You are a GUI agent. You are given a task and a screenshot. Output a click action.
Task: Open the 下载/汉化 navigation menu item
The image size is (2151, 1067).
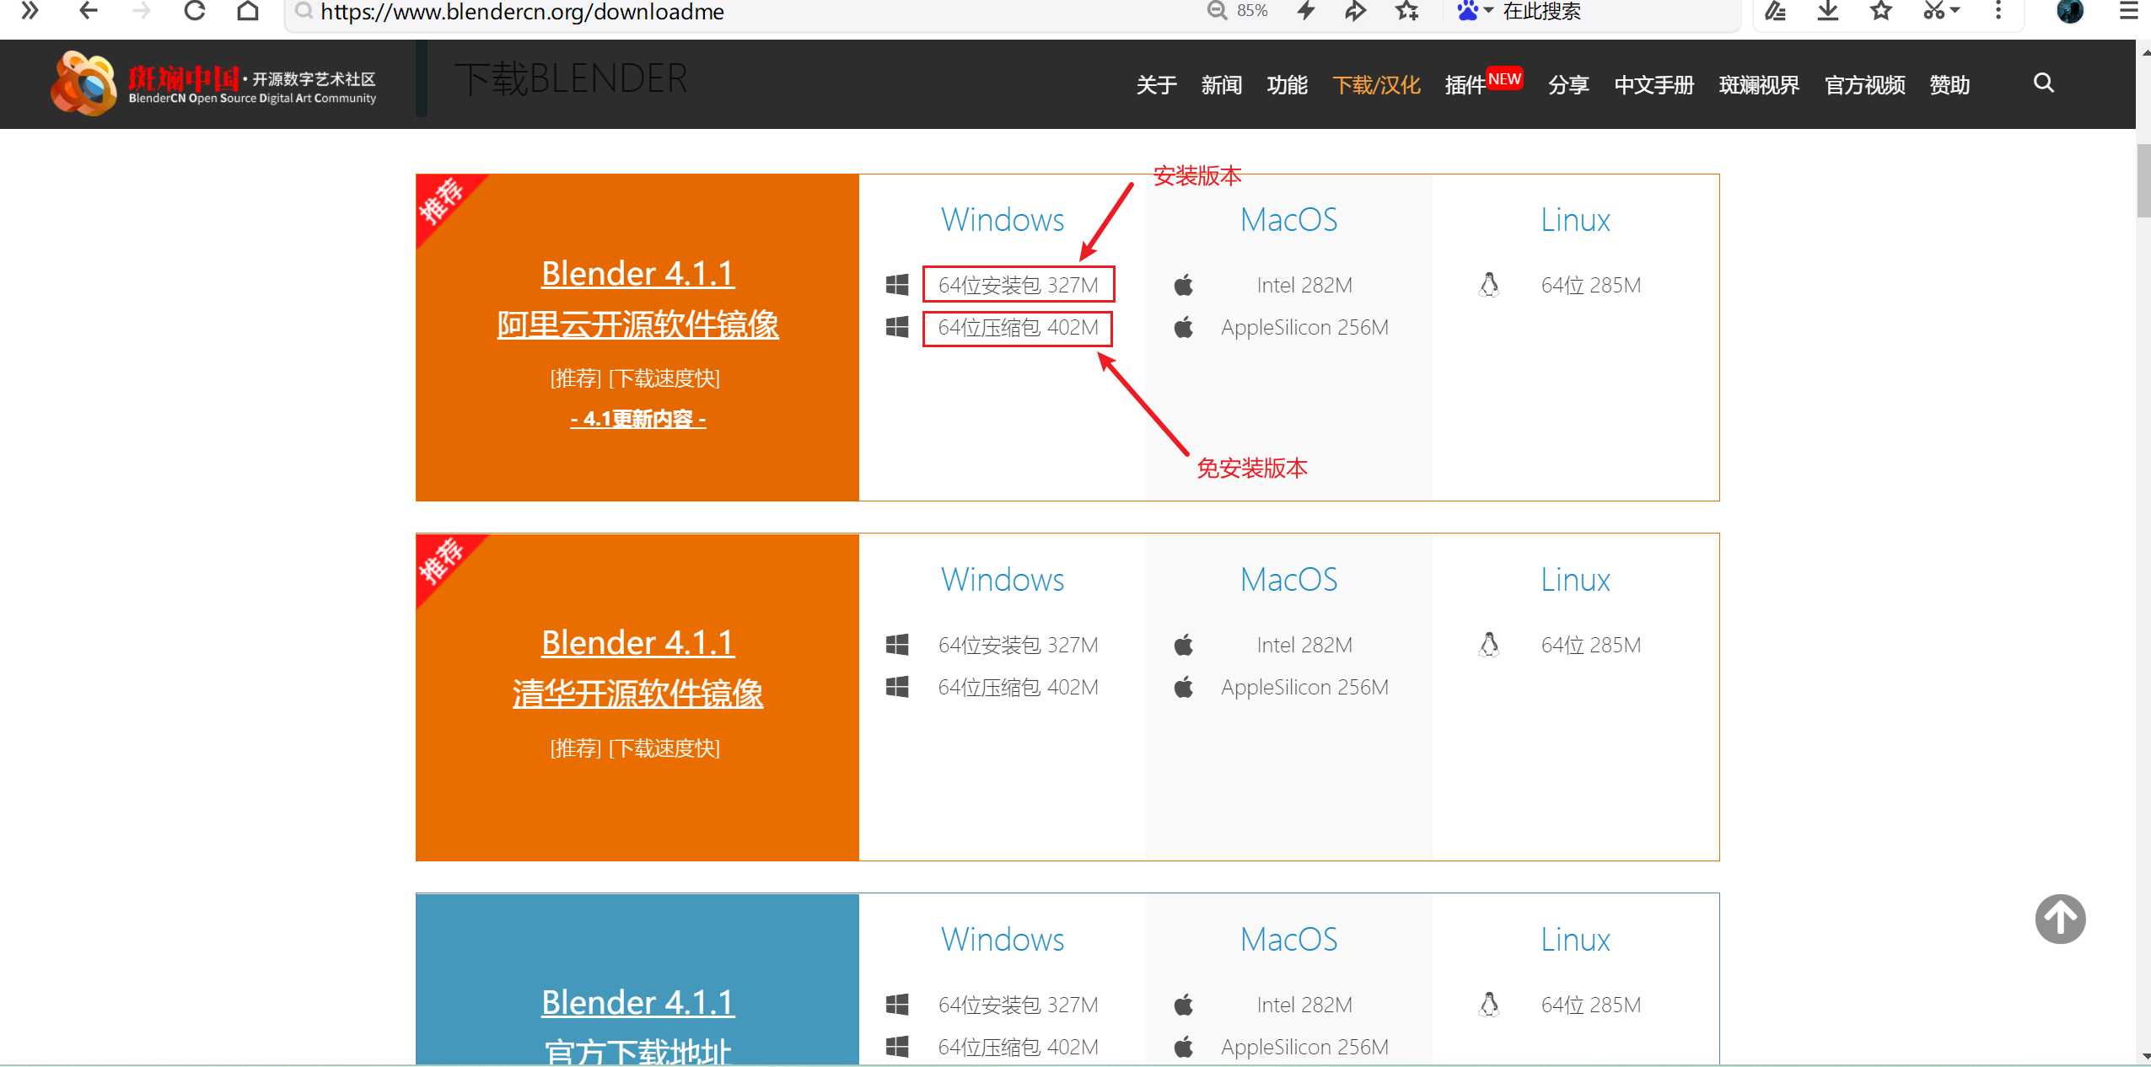point(1376,85)
